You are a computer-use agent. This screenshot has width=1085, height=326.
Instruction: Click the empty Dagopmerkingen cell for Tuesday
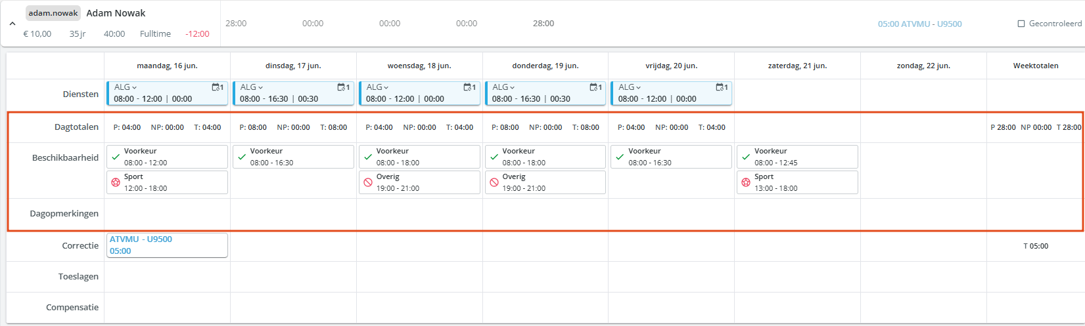[x=293, y=214]
